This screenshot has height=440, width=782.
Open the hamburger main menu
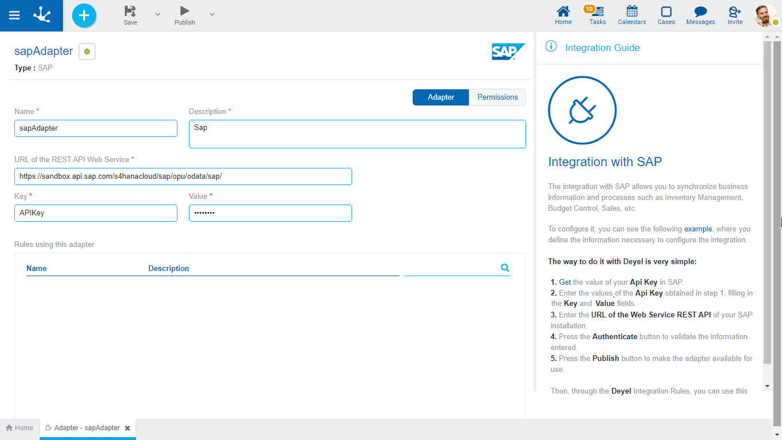tap(15, 15)
